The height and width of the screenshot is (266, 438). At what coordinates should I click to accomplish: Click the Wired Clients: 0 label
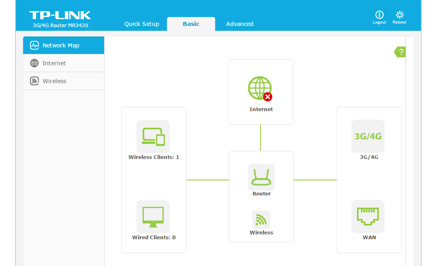pyautogui.click(x=154, y=237)
